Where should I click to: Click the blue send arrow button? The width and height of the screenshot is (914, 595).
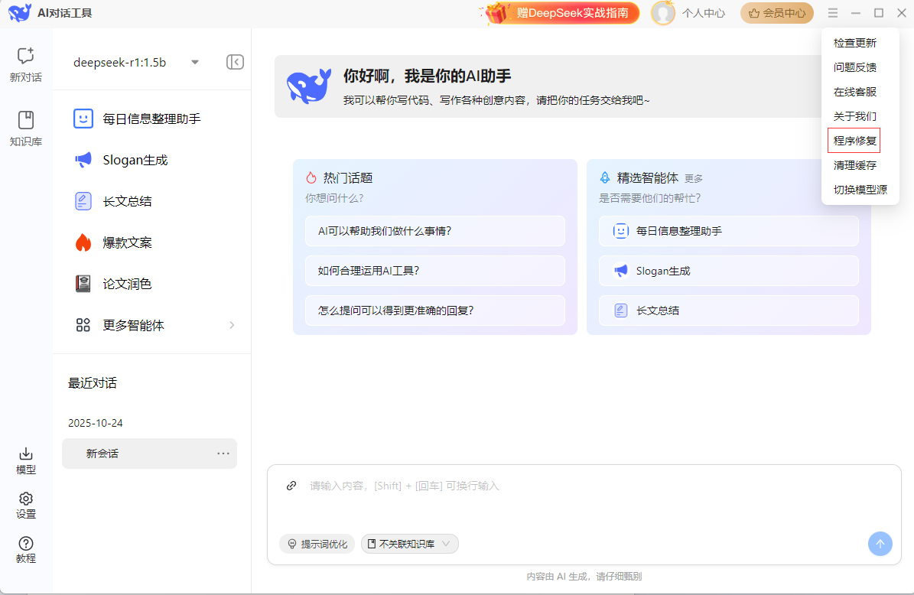tap(880, 544)
